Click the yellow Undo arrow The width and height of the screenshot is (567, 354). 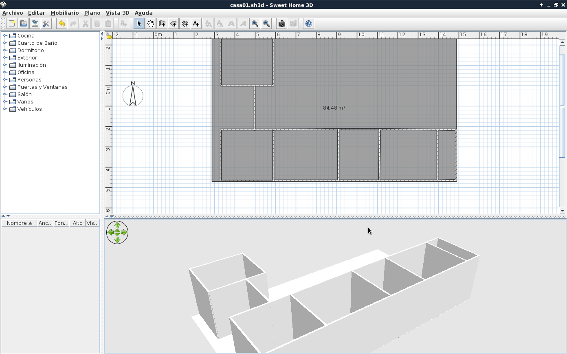62,24
